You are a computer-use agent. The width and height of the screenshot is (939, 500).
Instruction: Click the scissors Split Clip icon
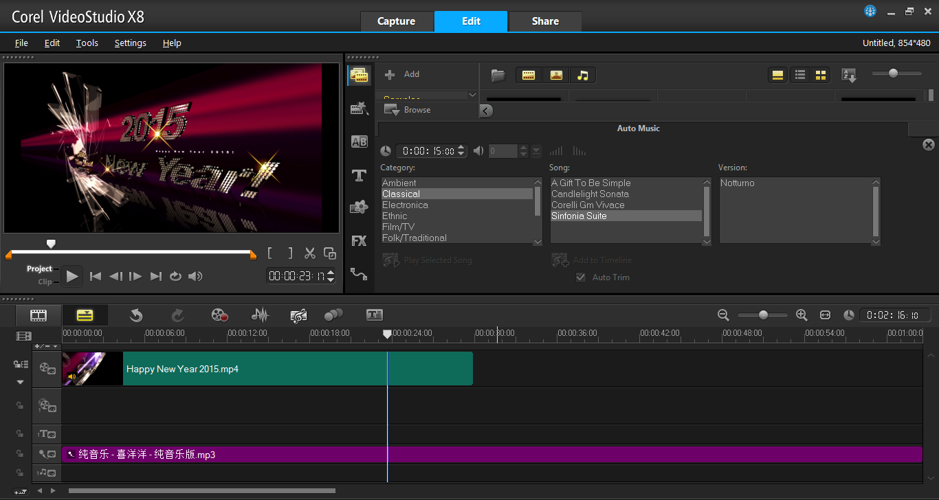310,253
